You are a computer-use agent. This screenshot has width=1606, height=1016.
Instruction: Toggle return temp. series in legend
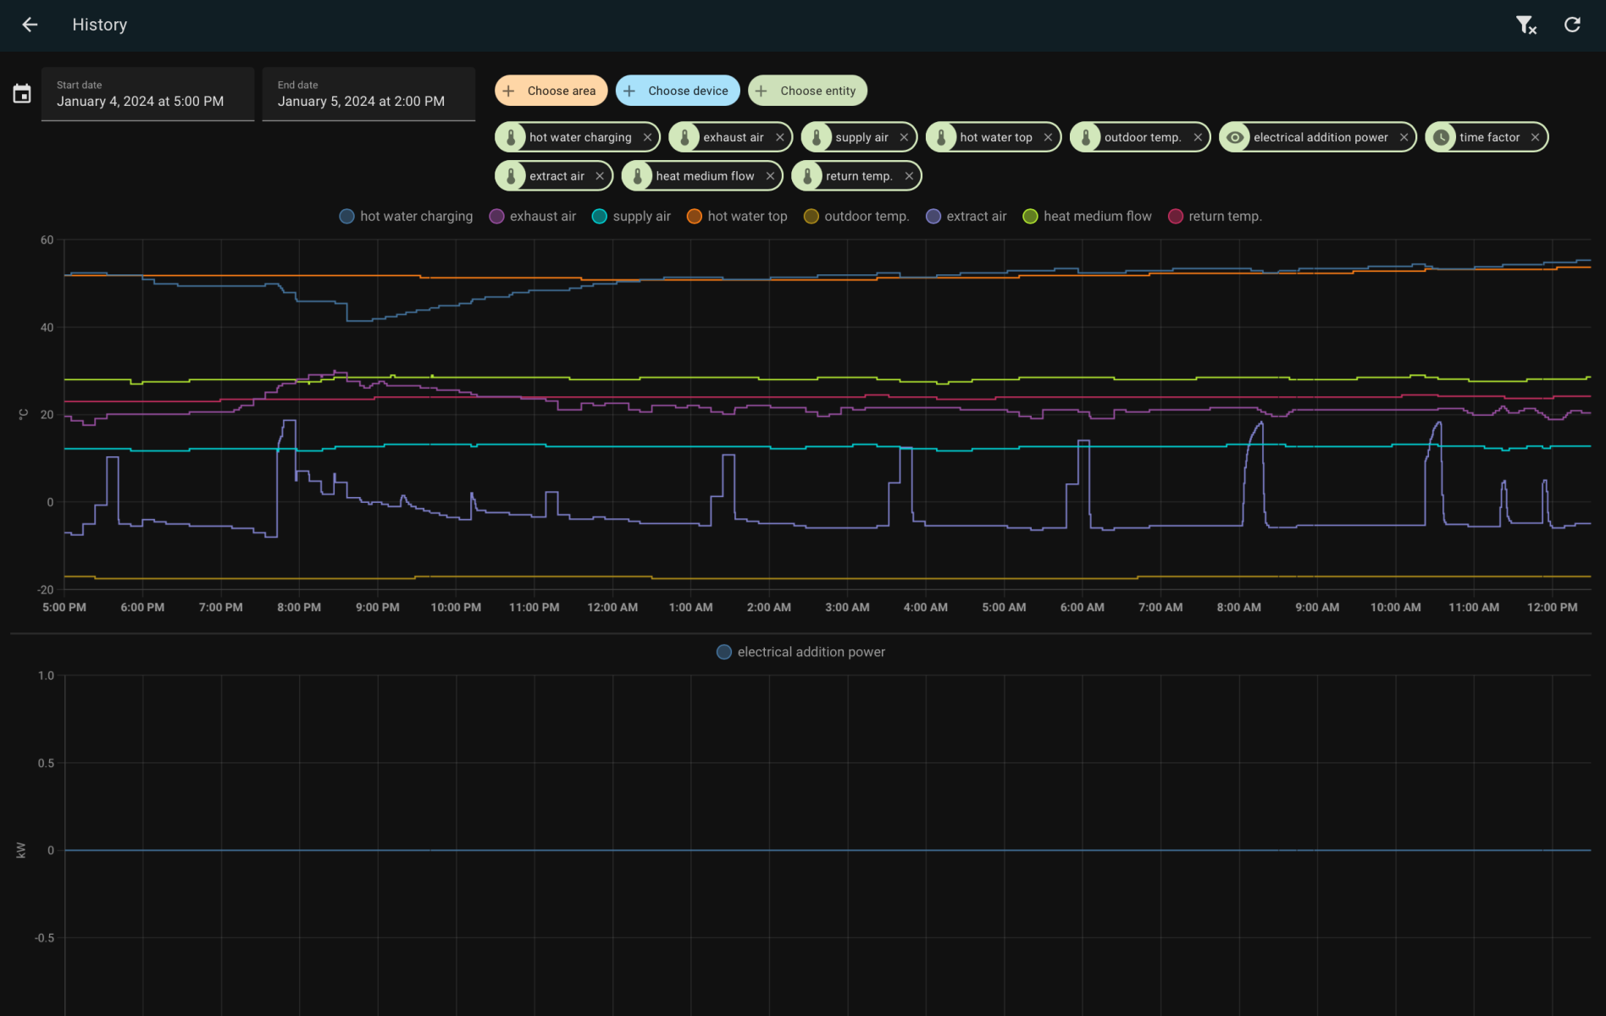(1216, 216)
